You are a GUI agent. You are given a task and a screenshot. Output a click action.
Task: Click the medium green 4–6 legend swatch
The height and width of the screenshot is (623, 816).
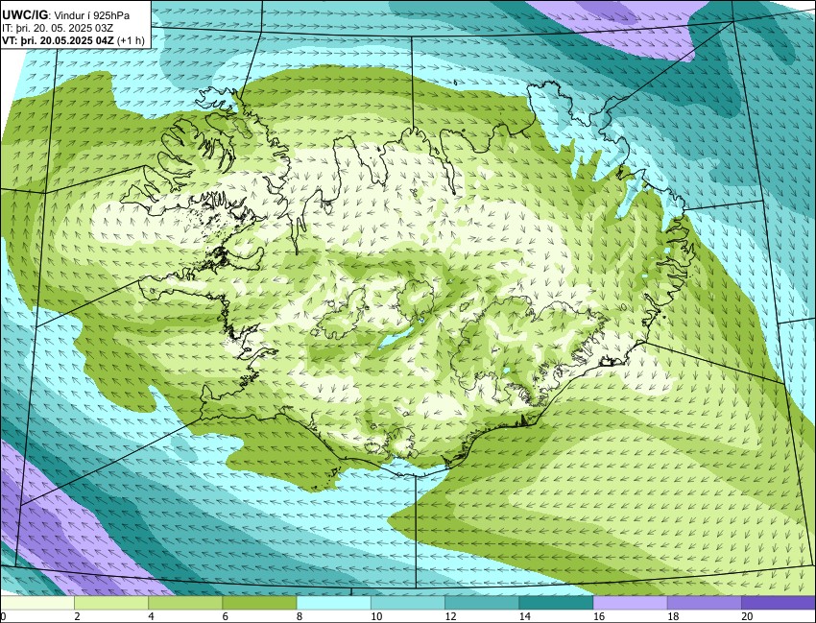pos(185,603)
